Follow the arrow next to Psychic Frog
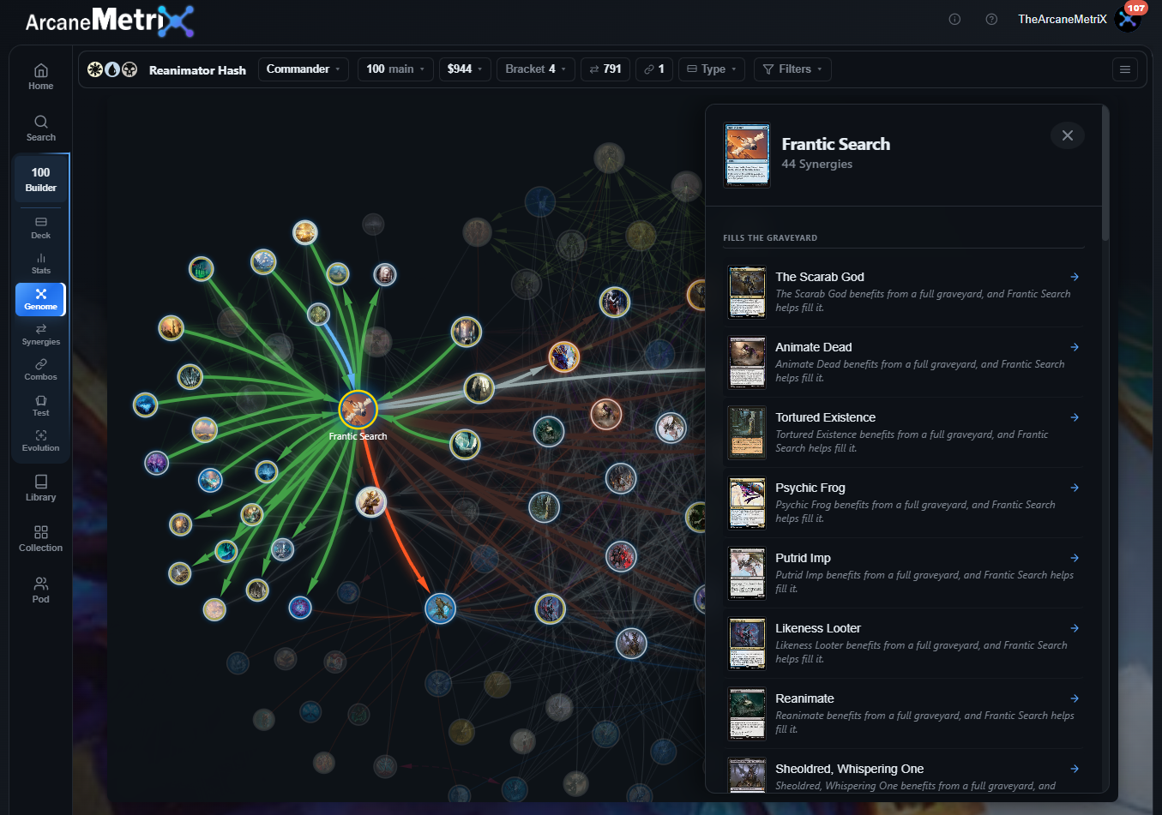This screenshot has height=815, width=1162. pyautogui.click(x=1075, y=488)
